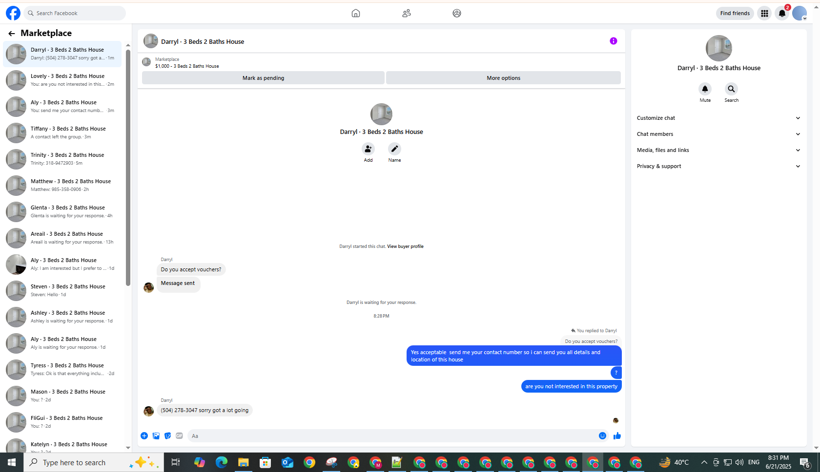Choose a GIF in the composer

[x=180, y=436]
